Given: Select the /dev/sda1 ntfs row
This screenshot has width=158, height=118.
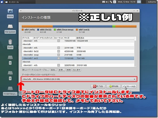Looking at the screenshot, I should coord(78,41).
